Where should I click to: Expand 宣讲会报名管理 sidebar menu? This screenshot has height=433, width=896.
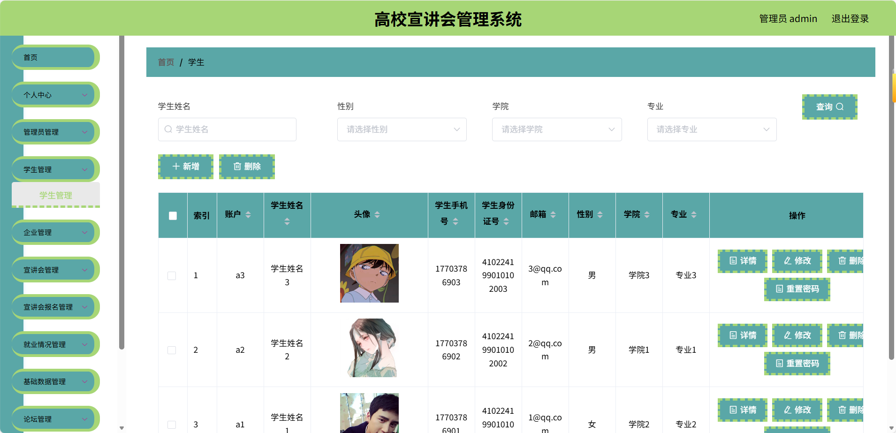pyautogui.click(x=55, y=307)
